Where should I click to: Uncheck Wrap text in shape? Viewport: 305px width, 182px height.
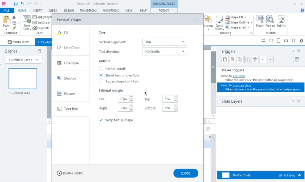pyautogui.click(x=101, y=120)
